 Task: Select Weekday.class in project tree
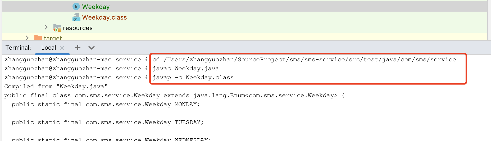pyautogui.click(x=104, y=17)
